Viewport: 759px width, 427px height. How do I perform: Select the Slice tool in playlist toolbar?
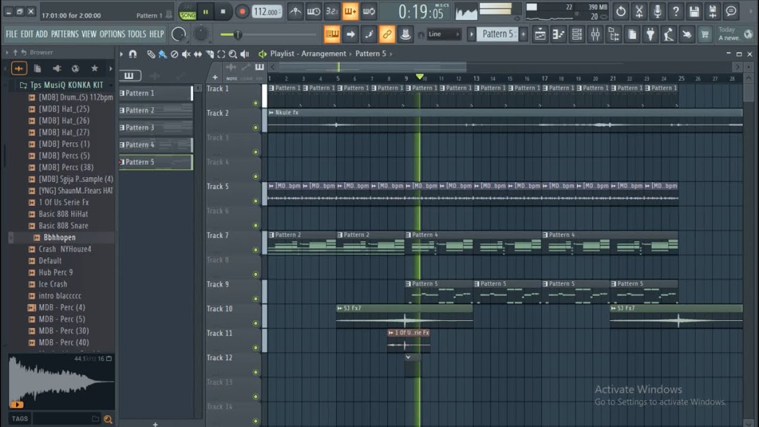(x=209, y=54)
